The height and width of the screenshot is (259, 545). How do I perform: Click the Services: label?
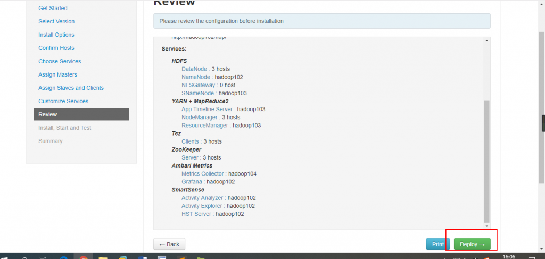click(174, 49)
